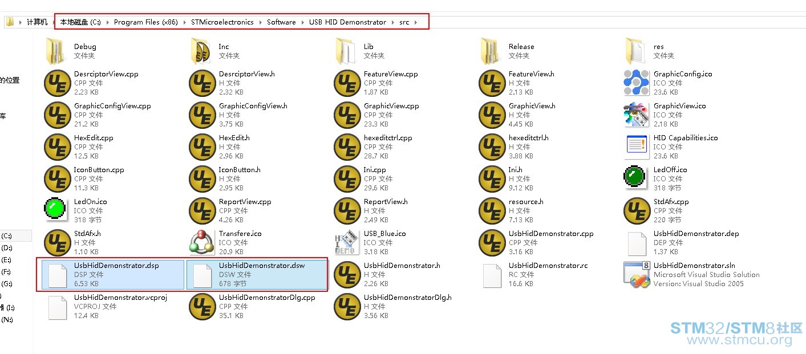Click the file name ReportView.cpp
806x354 pixels.
(x=245, y=202)
